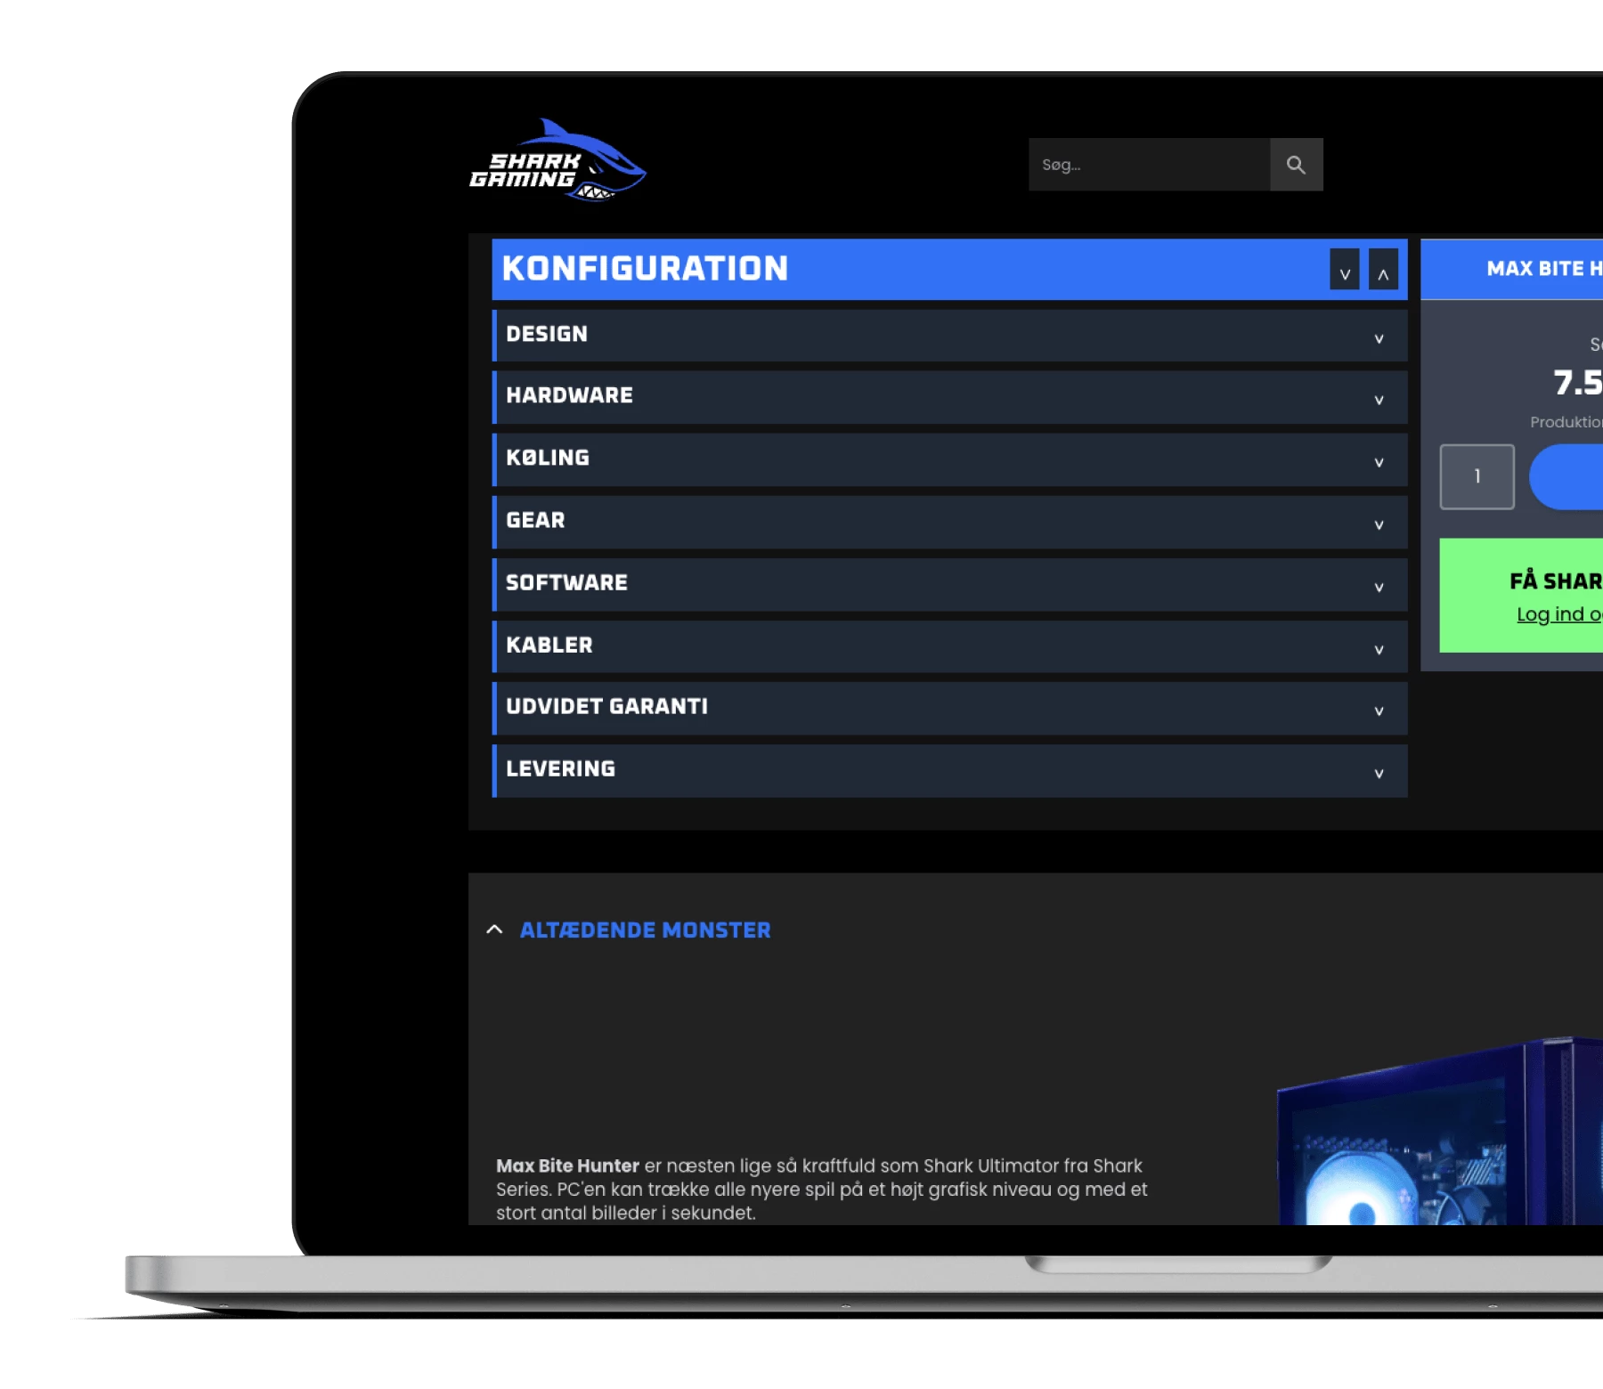Open the Log ind link

coord(1559,614)
